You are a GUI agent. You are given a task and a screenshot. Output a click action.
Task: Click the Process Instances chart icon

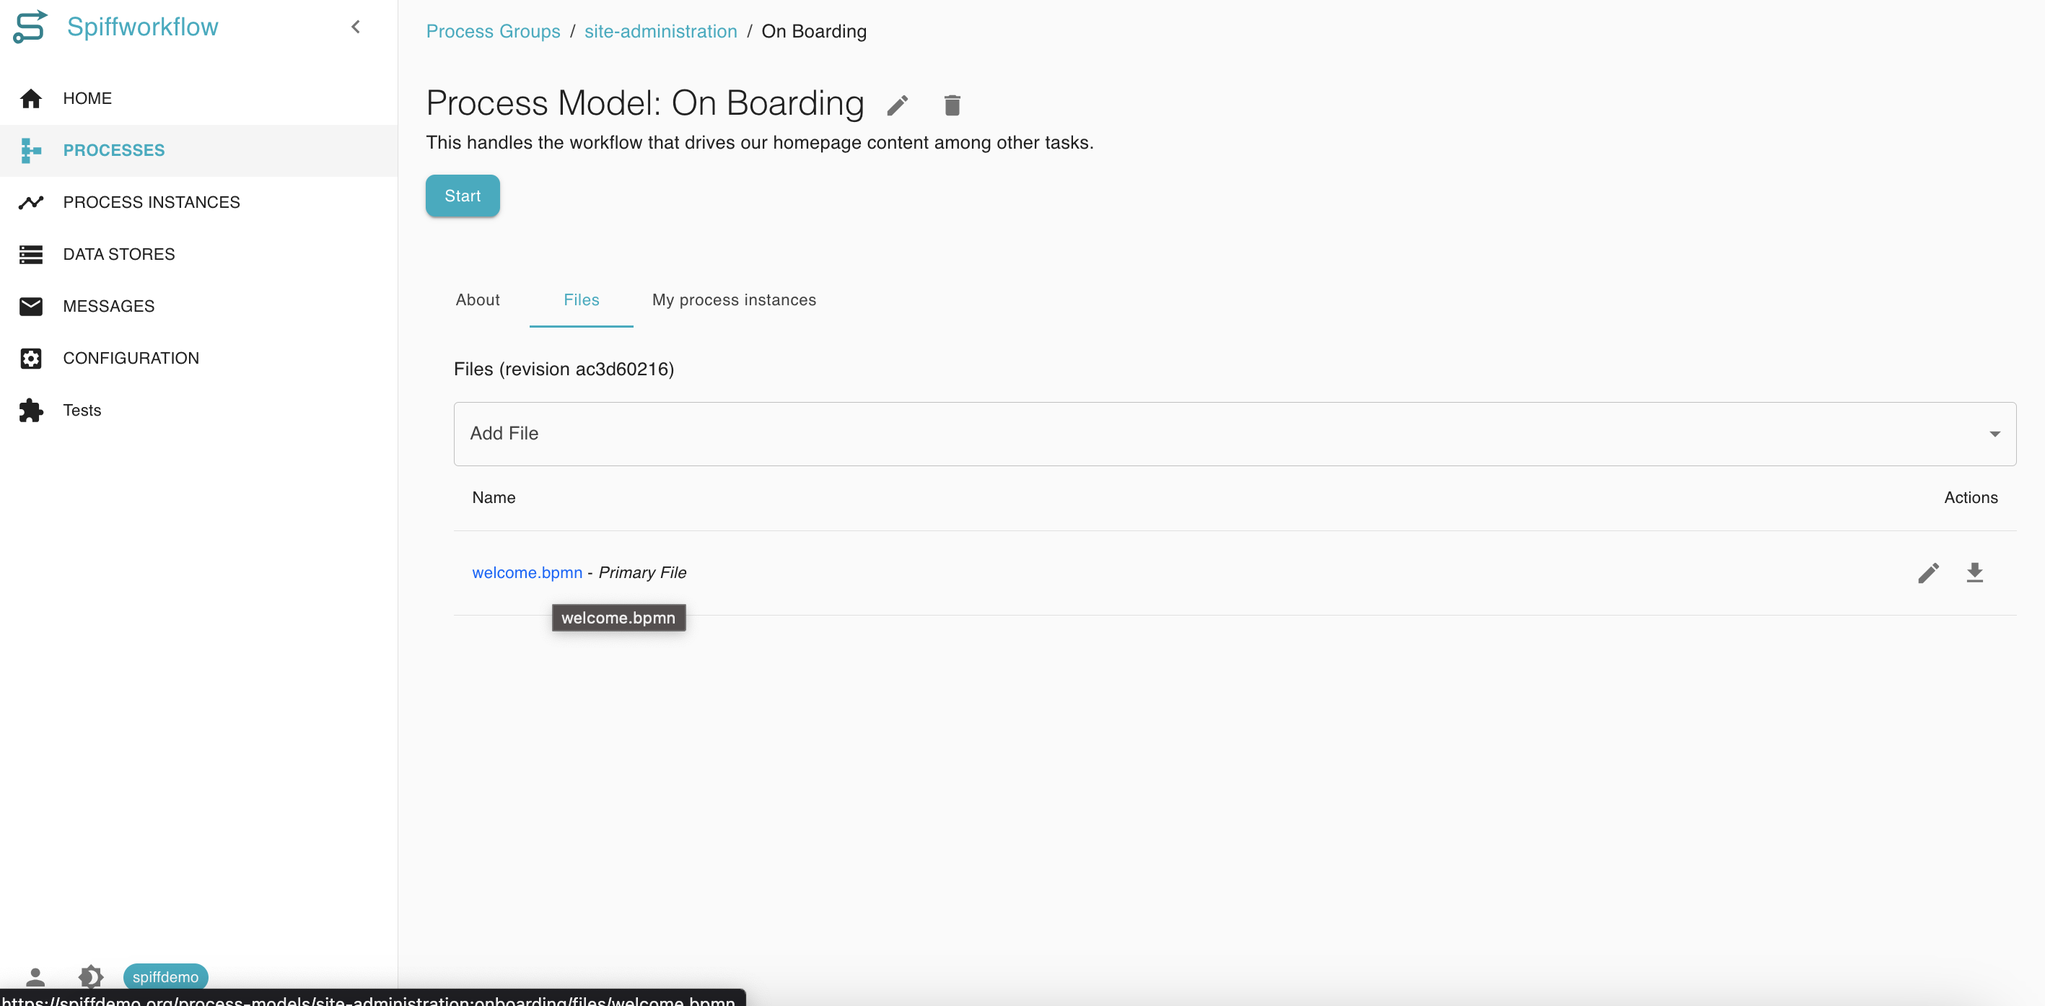[31, 203]
